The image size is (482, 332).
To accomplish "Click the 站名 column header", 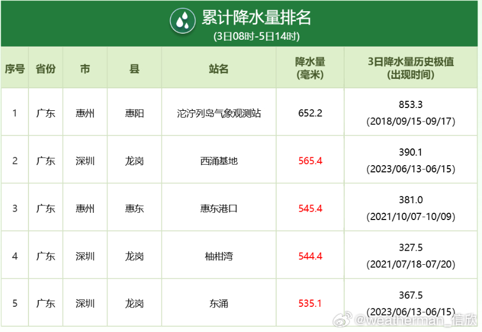I will click(219, 68).
